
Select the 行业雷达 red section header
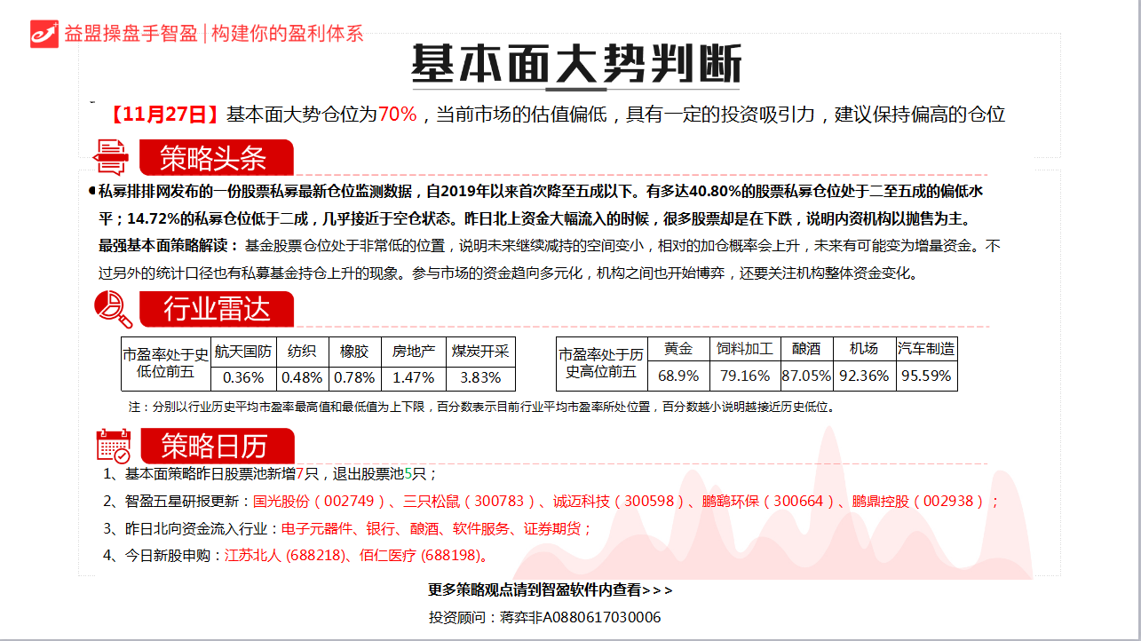215,310
